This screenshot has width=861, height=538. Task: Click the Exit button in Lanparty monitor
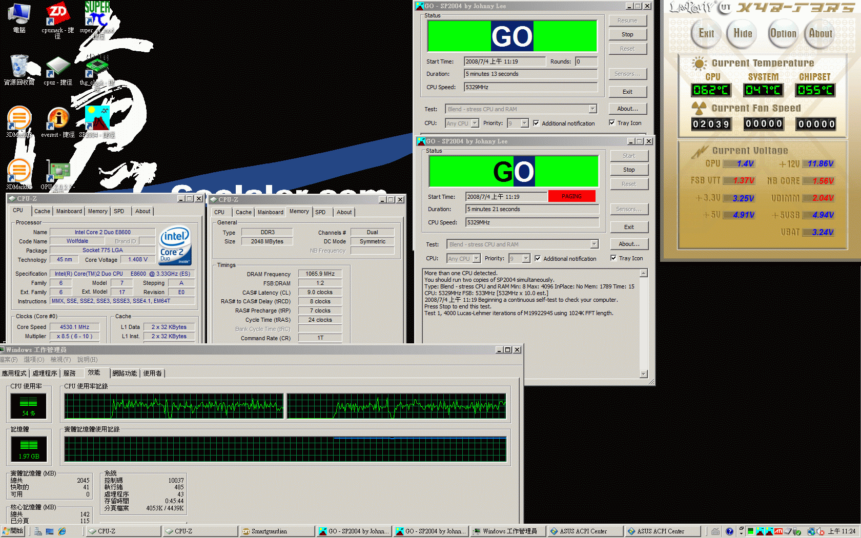(706, 34)
